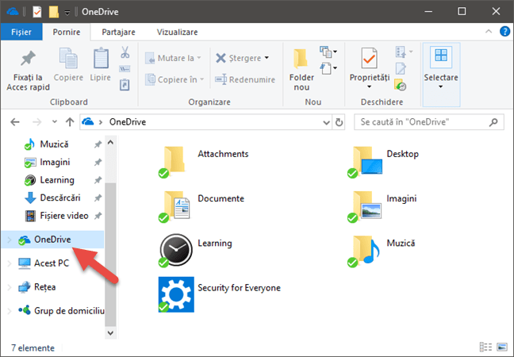Image resolution: width=514 pixels, height=357 pixels.
Task: Click the Selectare grid icon
Action: coord(440,56)
